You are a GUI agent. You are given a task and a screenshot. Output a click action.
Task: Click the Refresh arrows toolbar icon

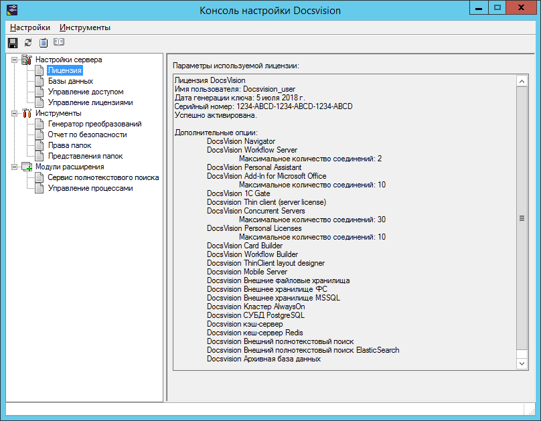click(x=28, y=42)
